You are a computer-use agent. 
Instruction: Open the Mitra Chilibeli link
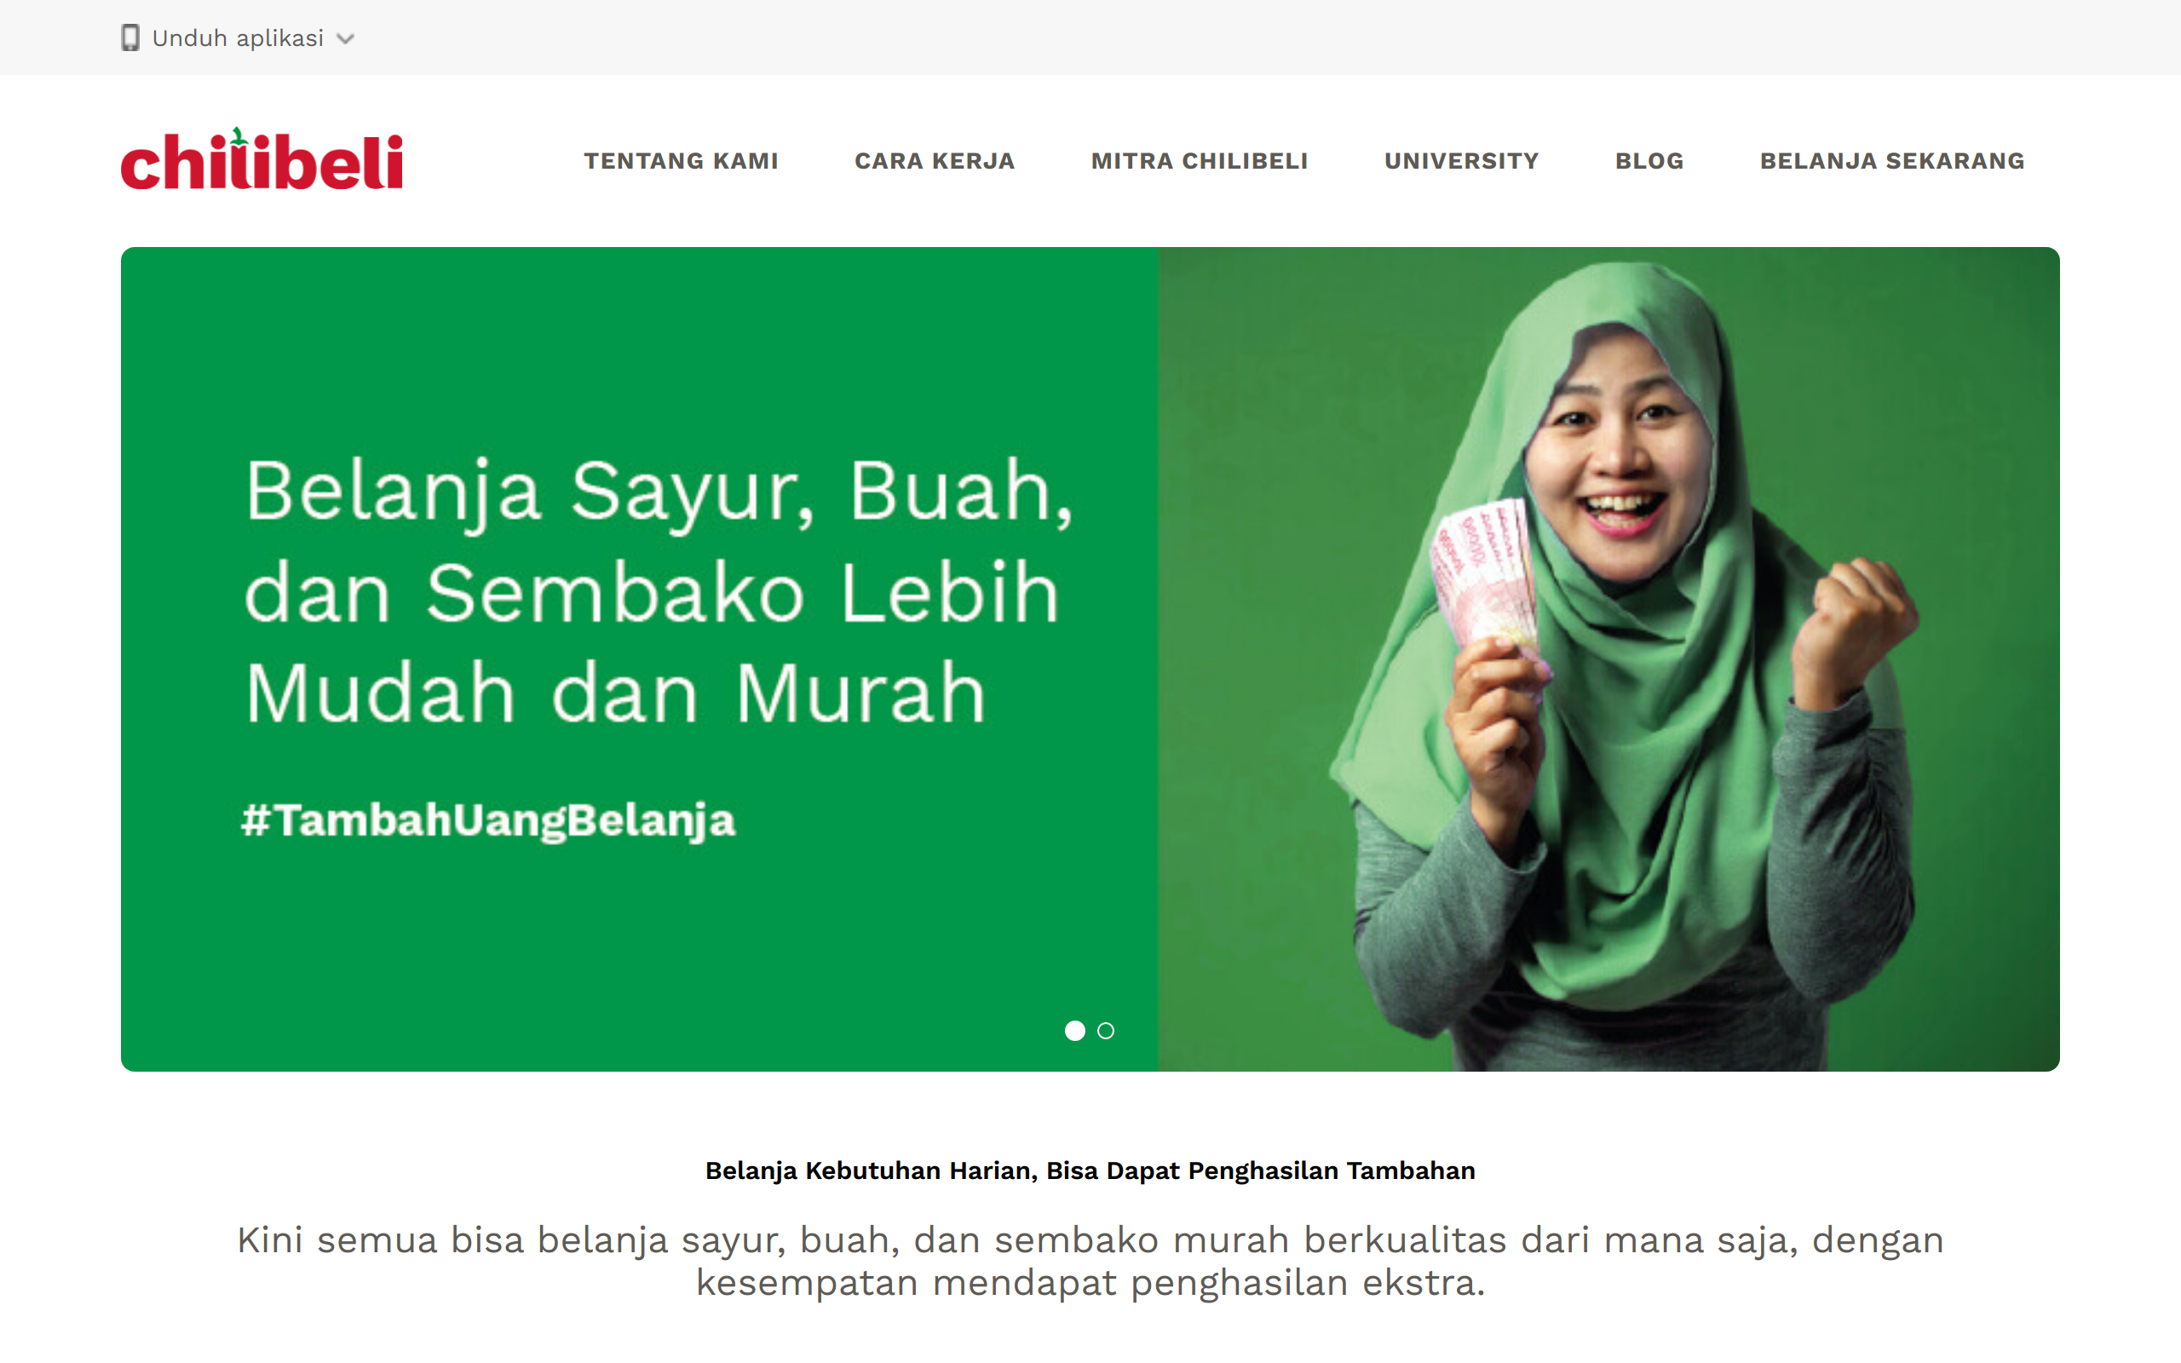1200,160
